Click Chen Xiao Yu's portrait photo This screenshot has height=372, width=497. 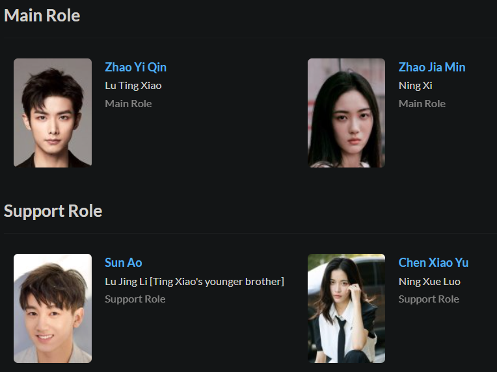click(347, 308)
